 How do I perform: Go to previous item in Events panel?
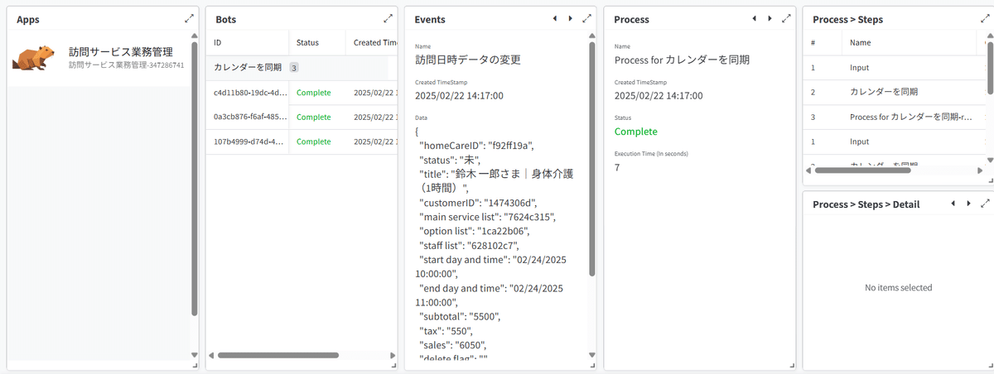tap(554, 18)
